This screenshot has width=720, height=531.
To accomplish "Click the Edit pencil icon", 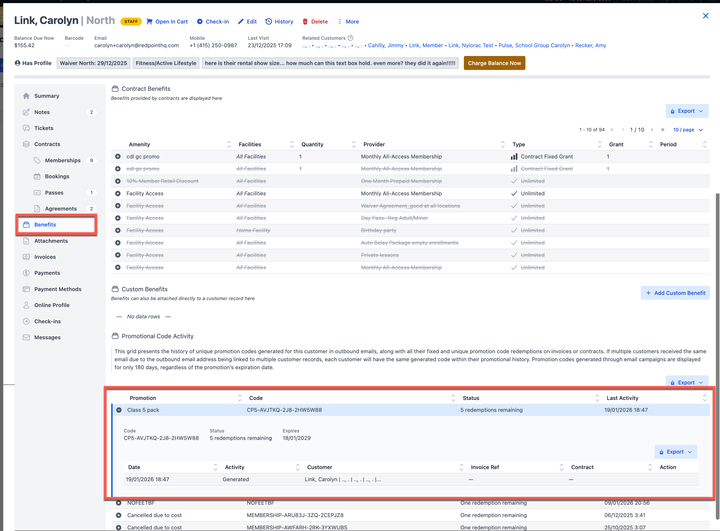I will pos(240,21).
